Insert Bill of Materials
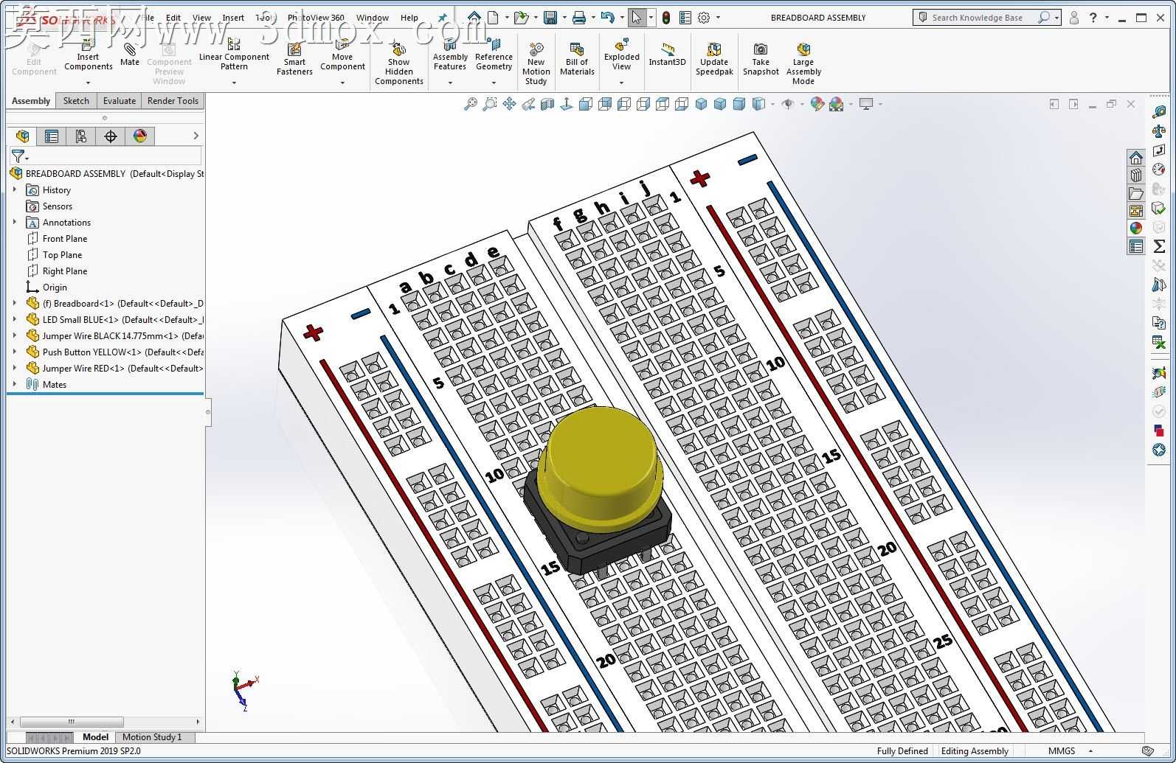The width and height of the screenshot is (1176, 763). 577,59
